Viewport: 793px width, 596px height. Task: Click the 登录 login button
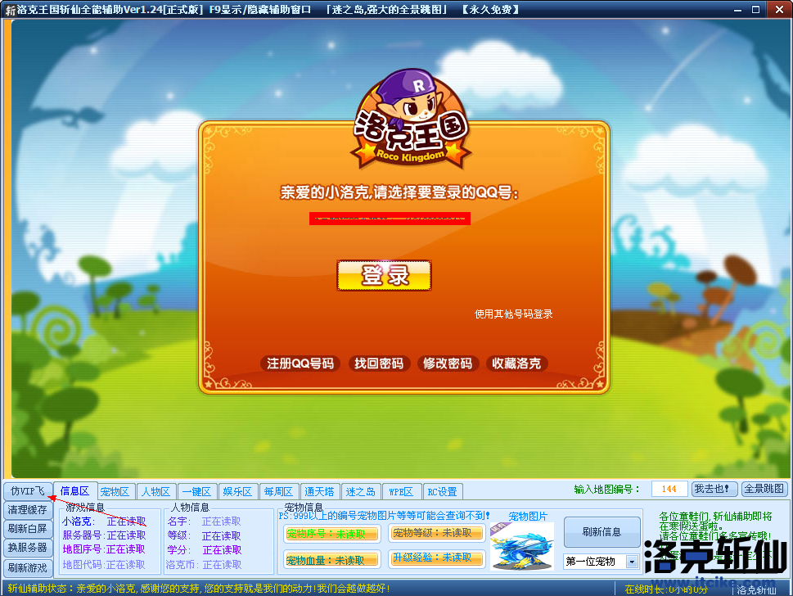coord(384,275)
